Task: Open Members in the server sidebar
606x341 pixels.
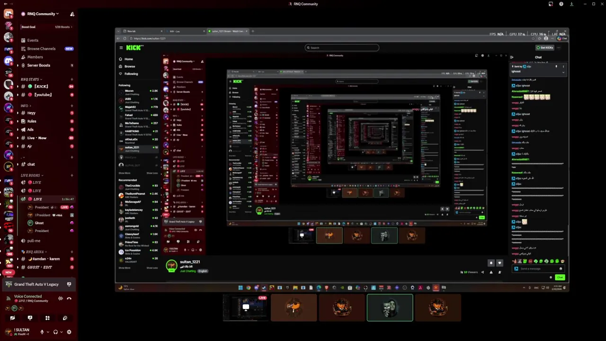Action: [x=46, y=57]
